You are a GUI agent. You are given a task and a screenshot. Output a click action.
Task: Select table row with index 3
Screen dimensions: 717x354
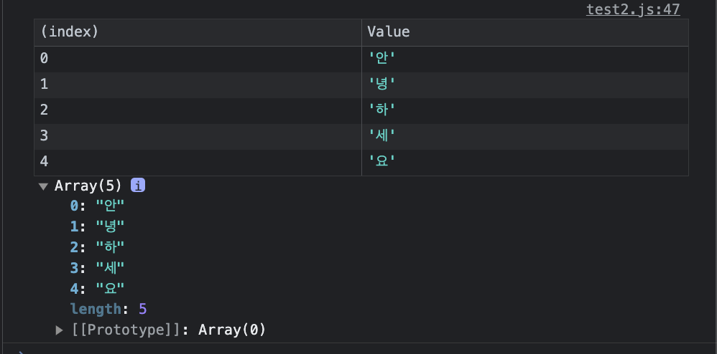click(x=361, y=137)
